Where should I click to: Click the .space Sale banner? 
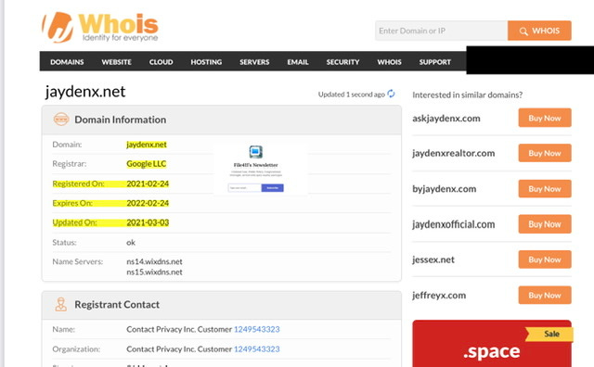(492, 344)
